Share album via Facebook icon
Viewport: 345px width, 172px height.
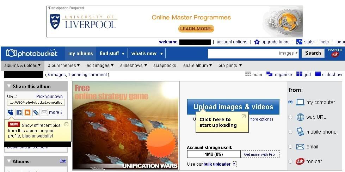(x=19, y=112)
